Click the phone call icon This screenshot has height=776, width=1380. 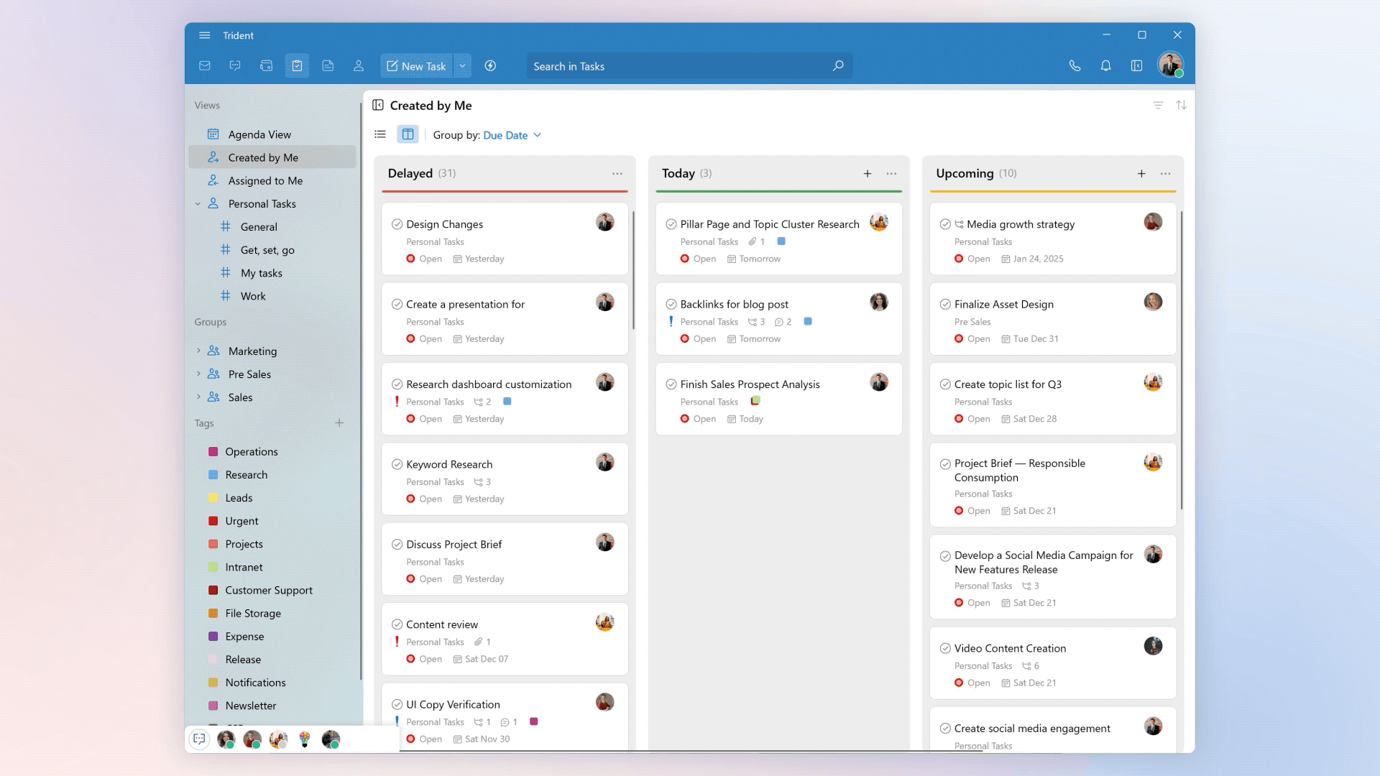click(x=1075, y=66)
